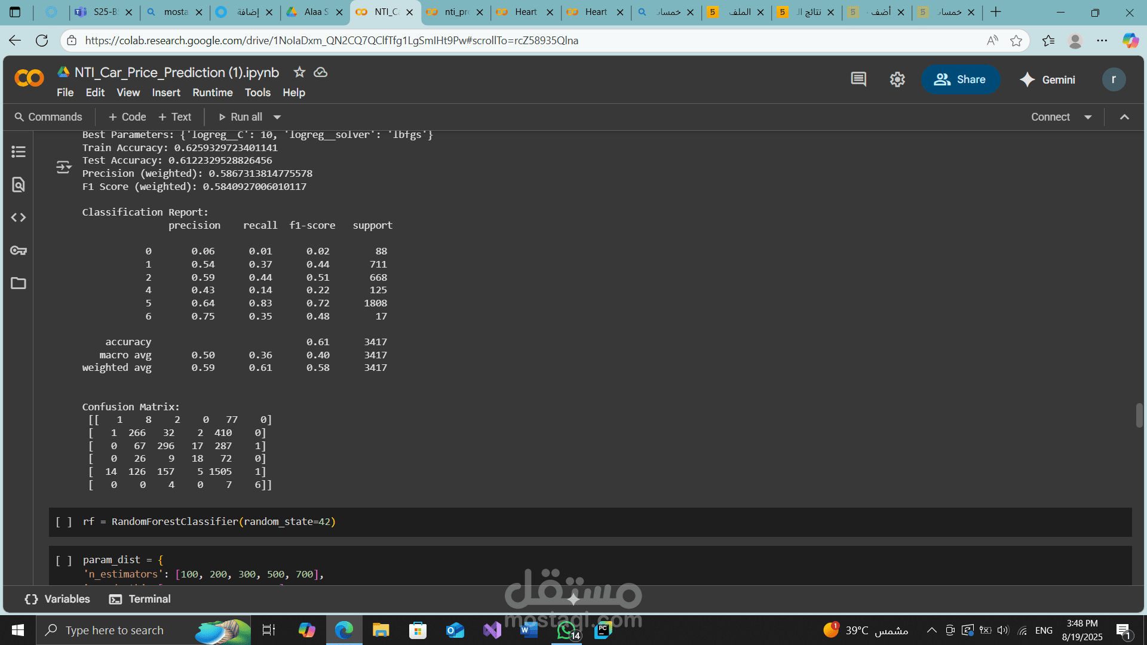Click Run all button
The height and width of the screenshot is (645, 1147).
pyautogui.click(x=240, y=117)
